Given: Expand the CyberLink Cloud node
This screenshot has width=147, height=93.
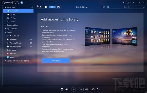Looking at the screenshot, I should pyautogui.click(x=5, y=25).
